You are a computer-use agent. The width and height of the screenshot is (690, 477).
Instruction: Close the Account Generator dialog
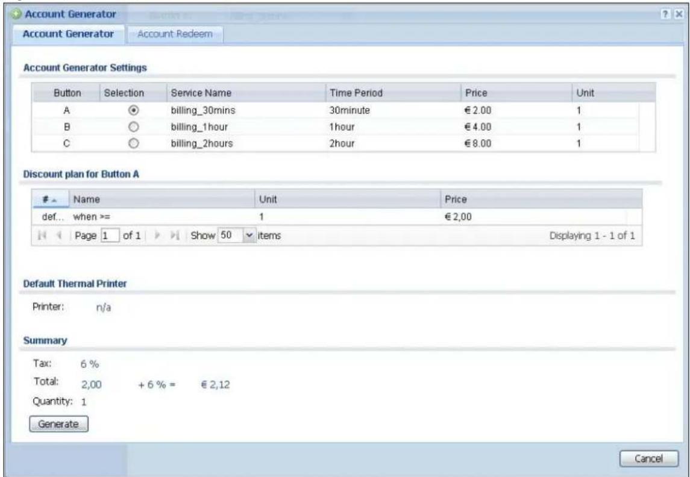click(679, 14)
